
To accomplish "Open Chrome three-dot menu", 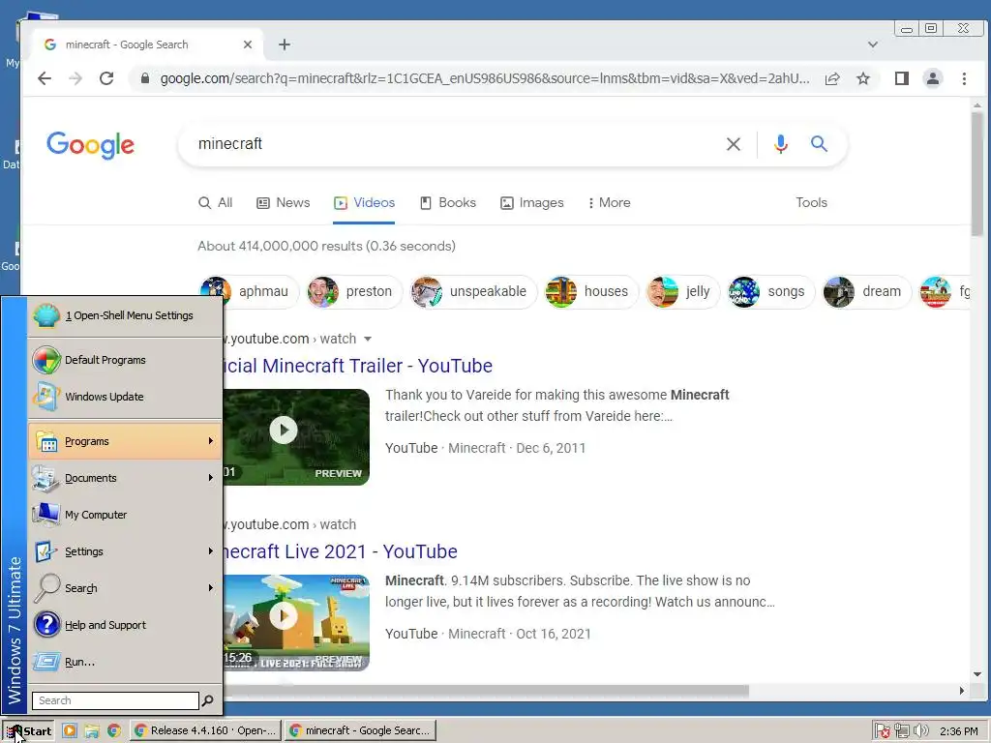I will [964, 78].
